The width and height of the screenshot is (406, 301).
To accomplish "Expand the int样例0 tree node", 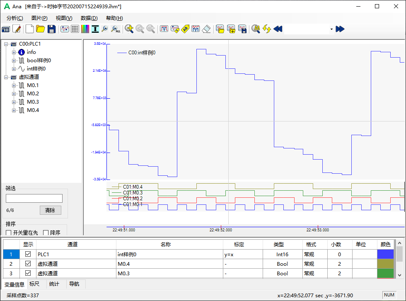I will click(x=13, y=68).
